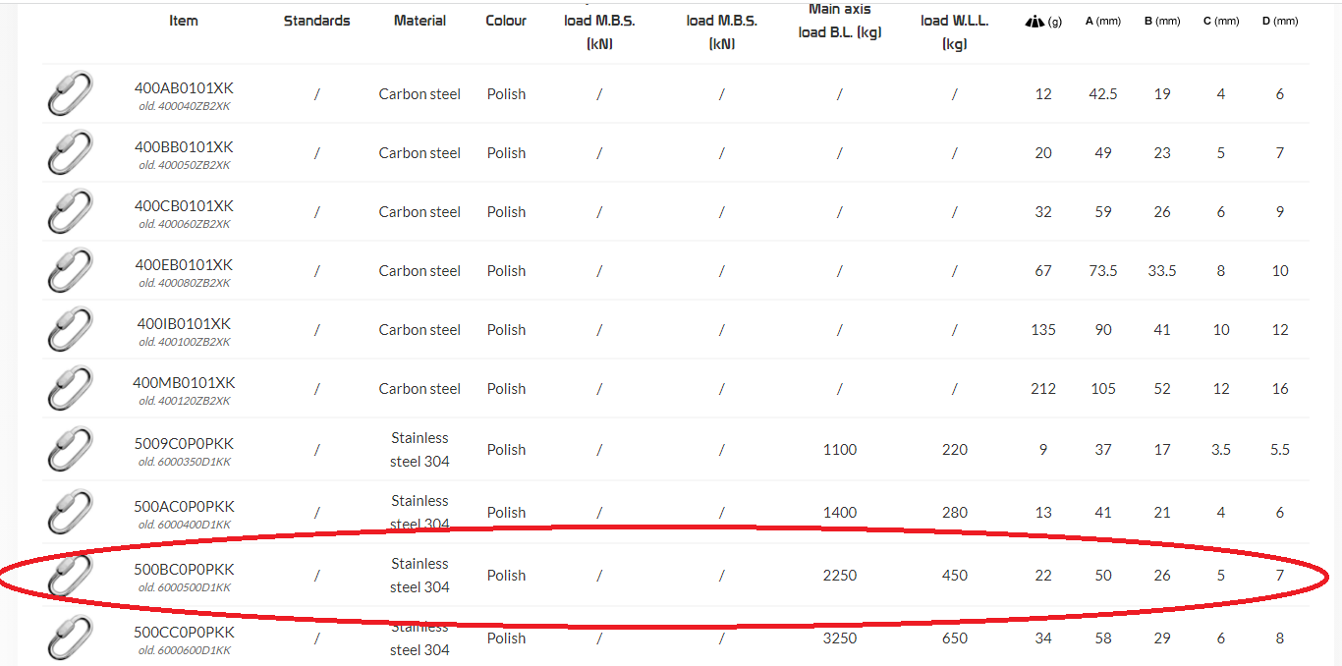Click quick link image for 400IB0101XK
The image size is (1342, 666).
tap(69, 330)
